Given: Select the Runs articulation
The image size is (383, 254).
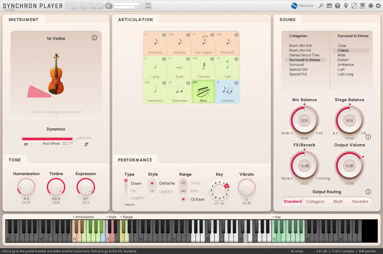Looking at the screenshot, I should click(203, 92).
